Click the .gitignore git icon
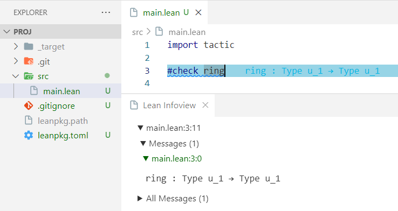398x211 pixels. (29, 105)
